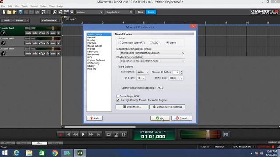This screenshot has height=157, width=280.
Task: Click instrument icon of 2 Audio Track
Action: 3,43
